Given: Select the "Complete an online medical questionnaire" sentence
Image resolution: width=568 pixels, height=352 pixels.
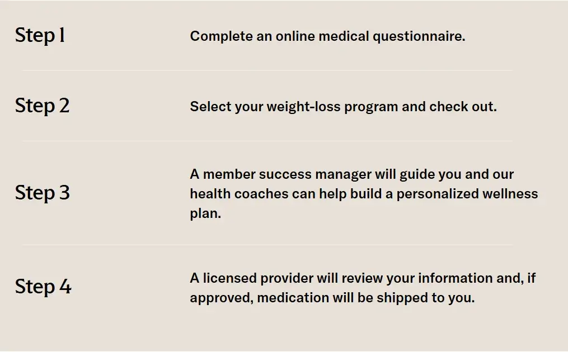Looking at the screenshot, I should pyautogui.click(x=327, y=37).
